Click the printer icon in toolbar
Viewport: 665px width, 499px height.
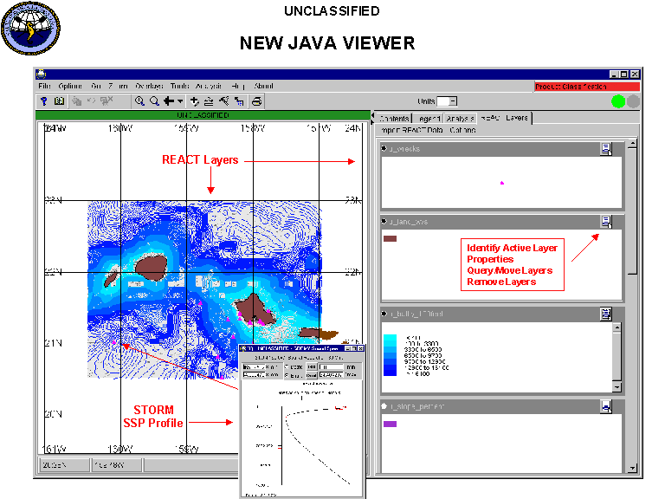(256, 101)
